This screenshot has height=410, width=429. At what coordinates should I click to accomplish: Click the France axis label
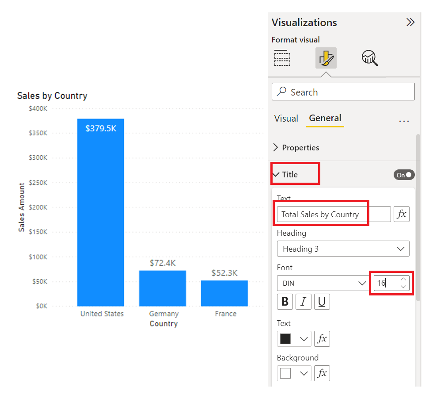point(225,314)
